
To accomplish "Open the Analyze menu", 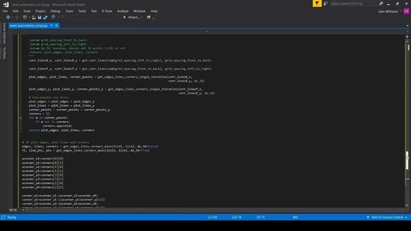I will coord(123,11).
